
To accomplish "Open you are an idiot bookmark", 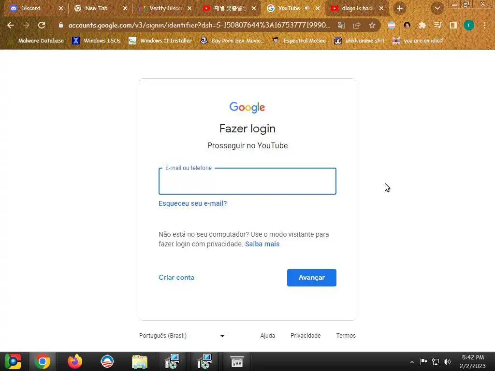I will pos(418,41).
